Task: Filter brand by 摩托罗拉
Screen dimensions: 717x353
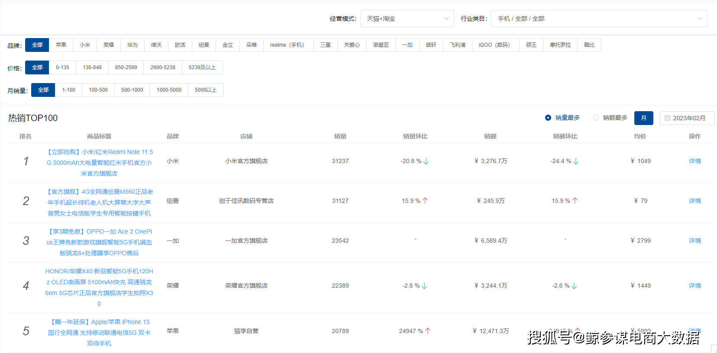Action: [560, 45]
